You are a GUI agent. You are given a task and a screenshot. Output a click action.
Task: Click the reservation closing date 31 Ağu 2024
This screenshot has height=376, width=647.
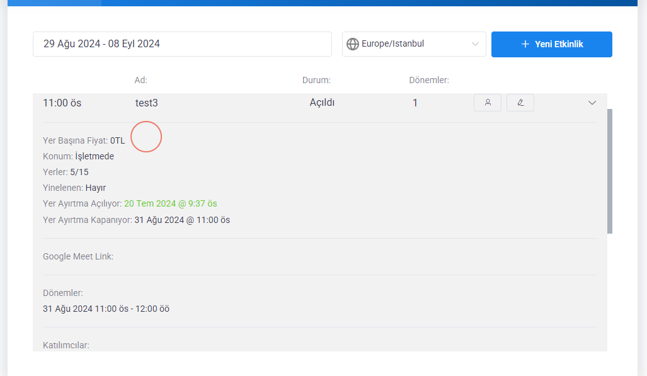coord(181,220)
